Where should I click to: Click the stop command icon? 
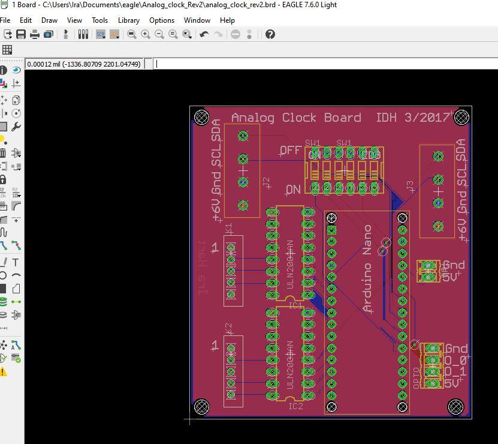tap(236, 34)
